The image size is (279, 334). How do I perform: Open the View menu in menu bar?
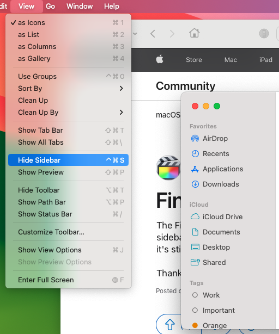coord(27,6)
